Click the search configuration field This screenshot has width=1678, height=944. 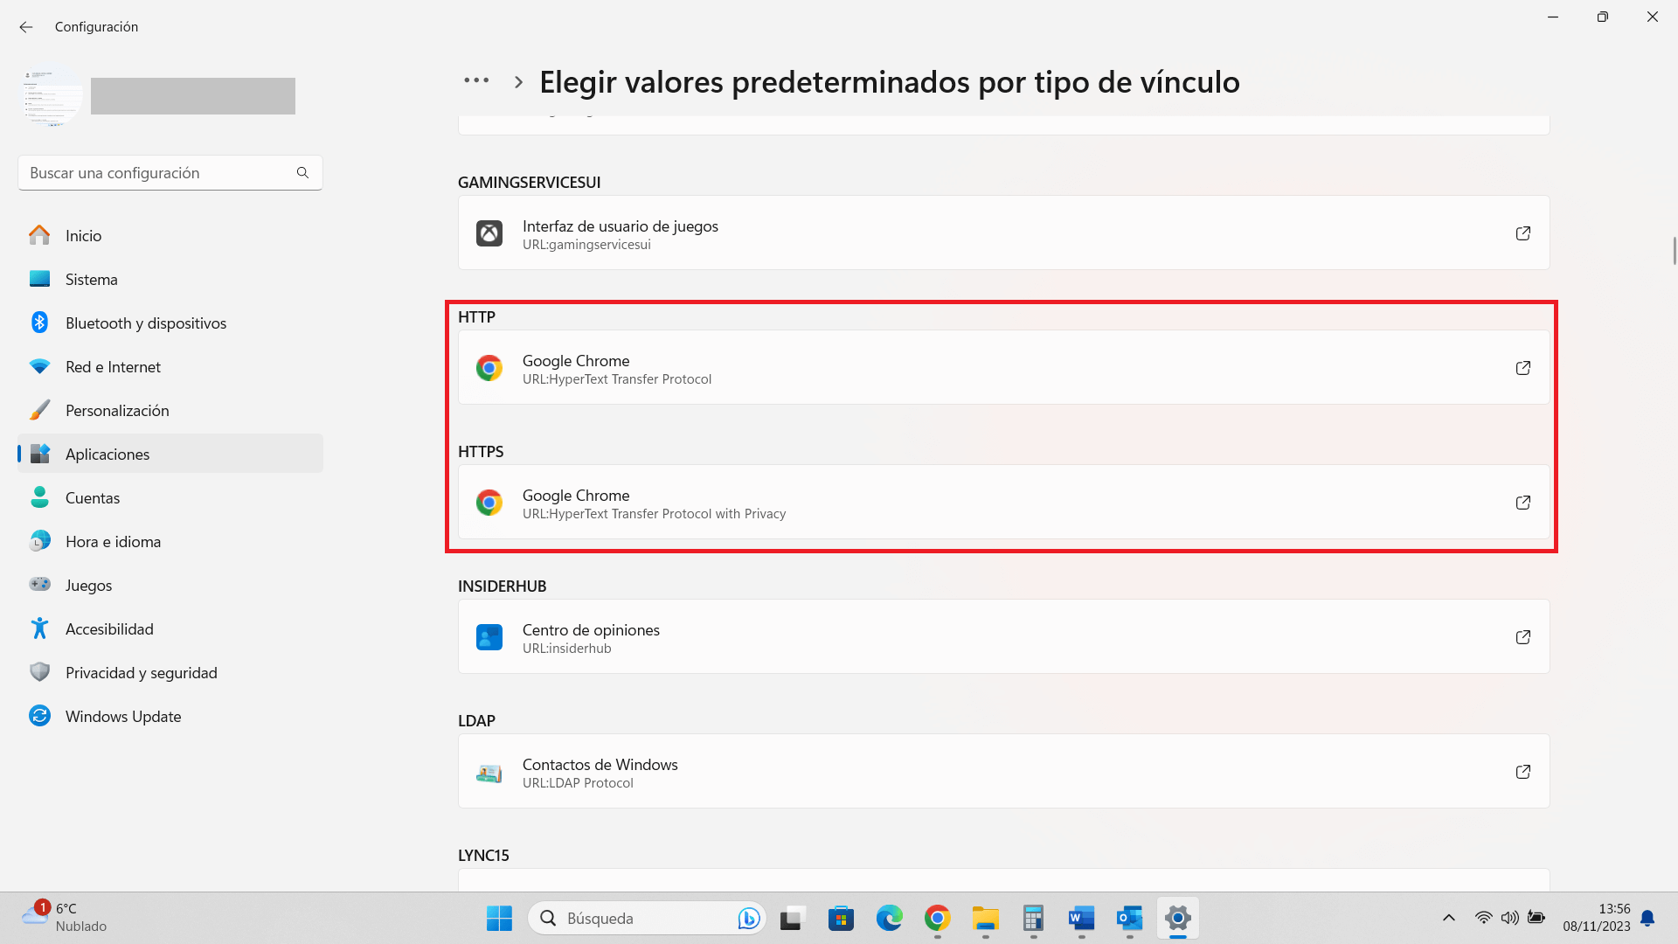coord(170,173)
